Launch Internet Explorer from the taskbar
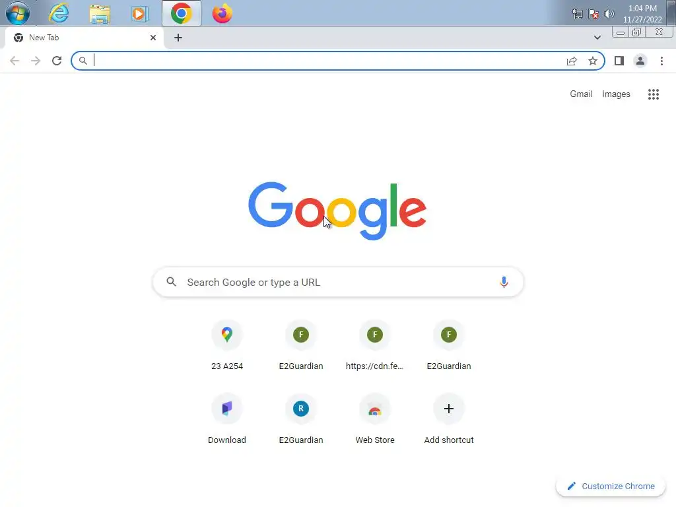The image size is (676, 507). coord(59,13)
